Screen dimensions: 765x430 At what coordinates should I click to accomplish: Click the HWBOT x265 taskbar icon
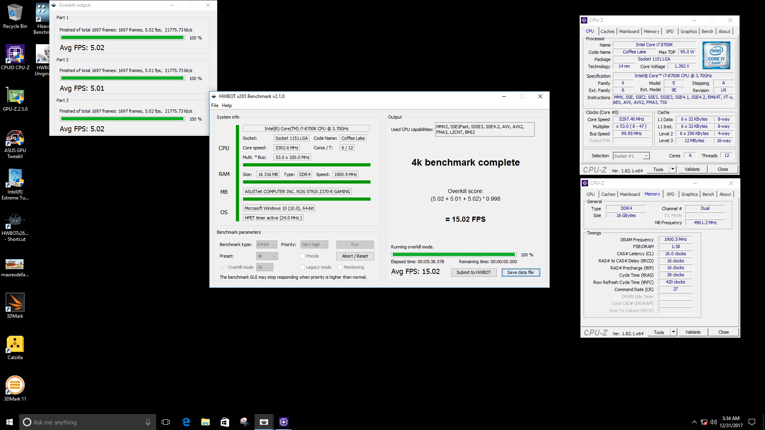[264, 422]
